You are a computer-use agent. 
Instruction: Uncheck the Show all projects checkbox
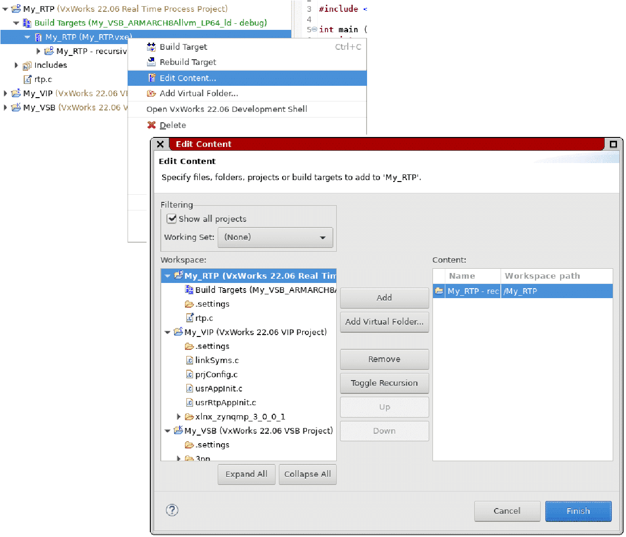[x=172, y=218]
